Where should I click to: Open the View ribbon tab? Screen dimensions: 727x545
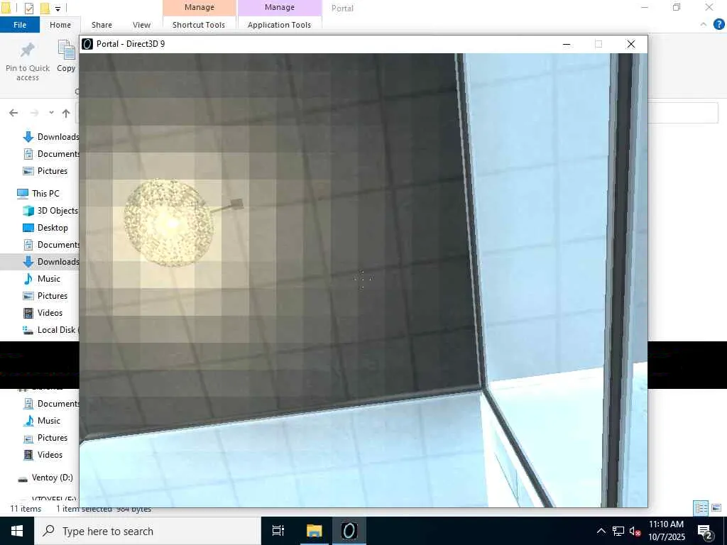click(x=141, y=25)
